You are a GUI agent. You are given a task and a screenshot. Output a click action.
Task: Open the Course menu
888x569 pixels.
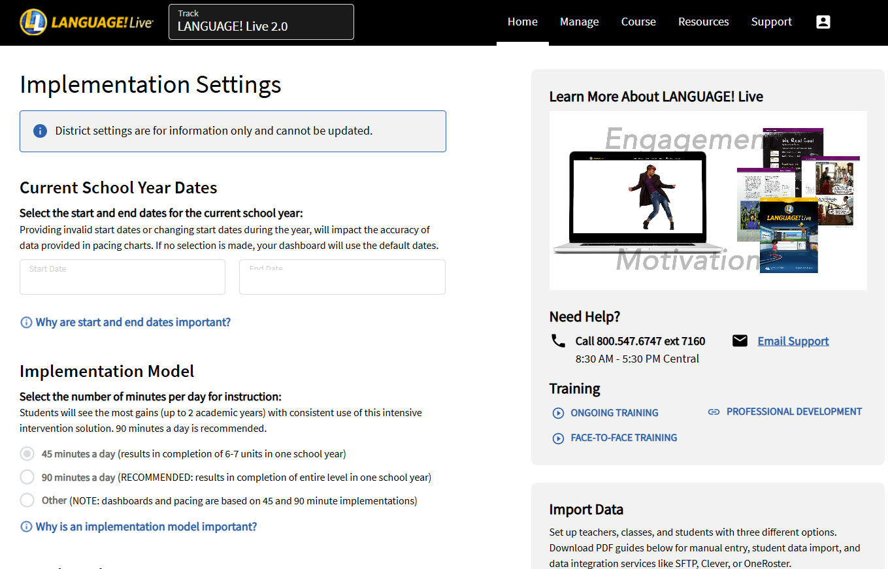638,22
